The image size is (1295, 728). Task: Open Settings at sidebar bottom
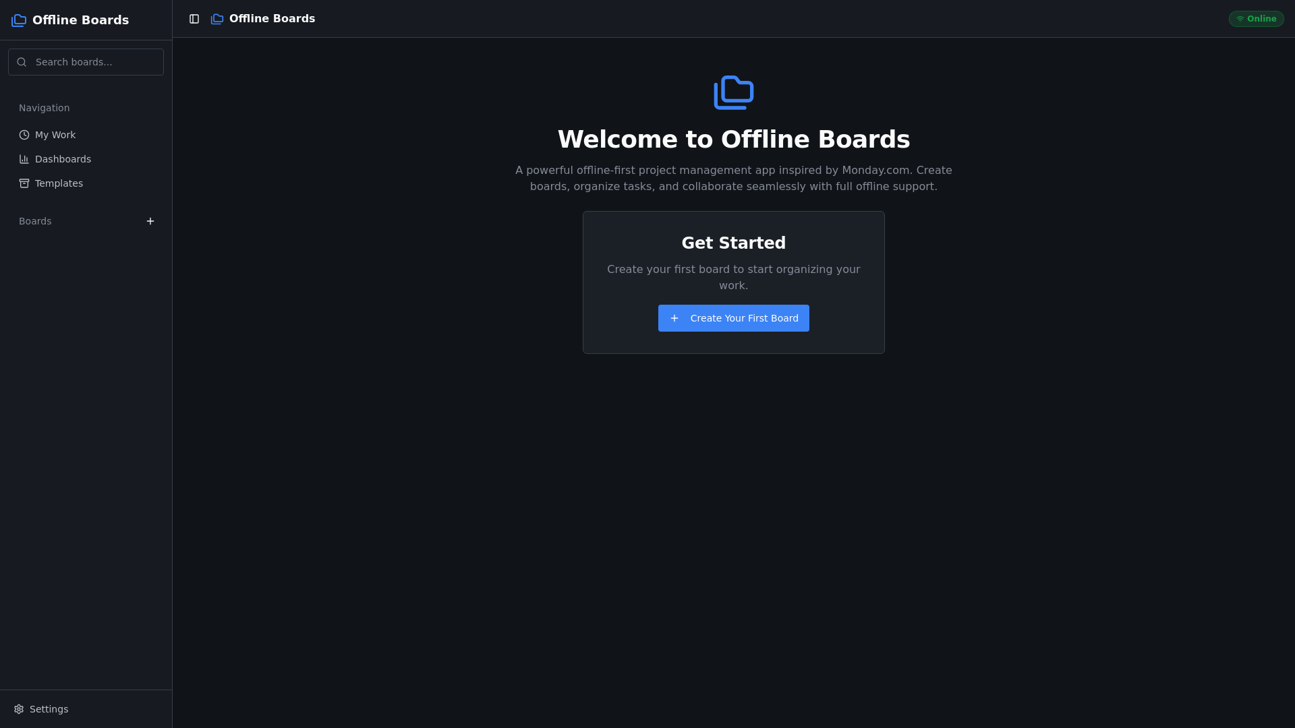86,709
